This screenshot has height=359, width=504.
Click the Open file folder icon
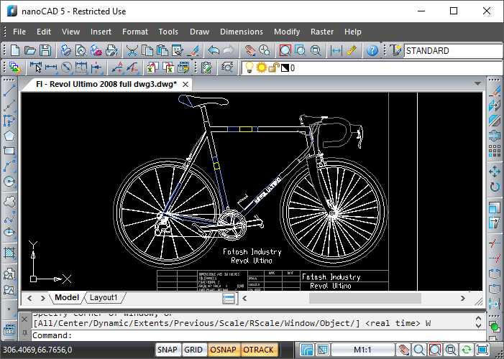[30, 51]
